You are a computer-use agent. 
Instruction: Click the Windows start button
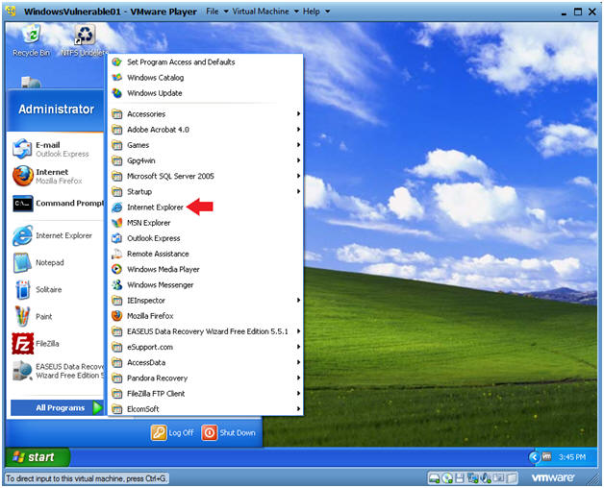pos(38,457)
